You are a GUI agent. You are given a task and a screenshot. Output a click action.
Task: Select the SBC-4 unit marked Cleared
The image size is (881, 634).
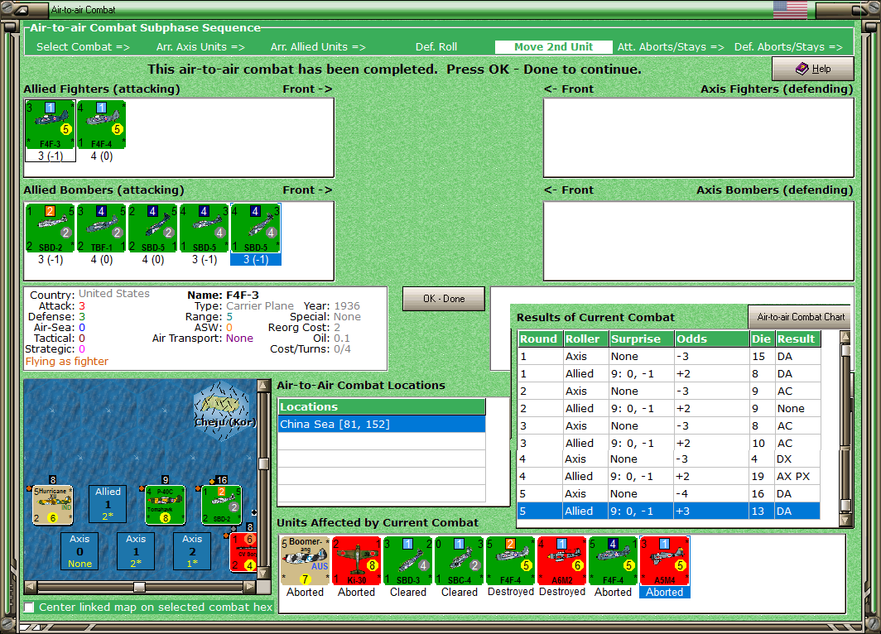click(459, 560)
